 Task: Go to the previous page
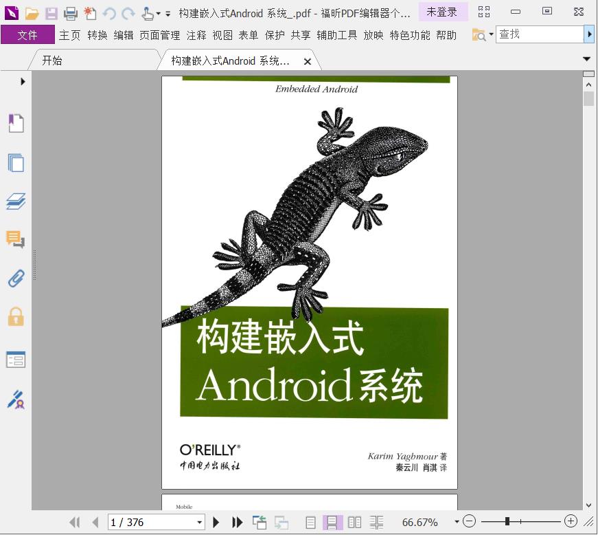[x=95, y=522]
